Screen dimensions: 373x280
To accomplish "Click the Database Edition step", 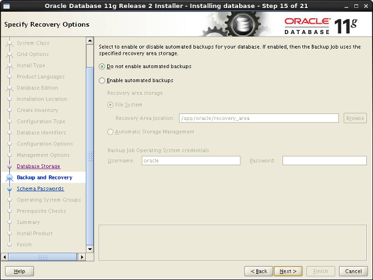I will coord(37,88).
